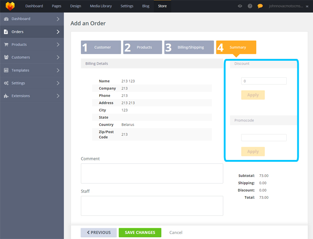Click the Subtotal value 73.00
The image size is (313, 239).
coord(264,176)
